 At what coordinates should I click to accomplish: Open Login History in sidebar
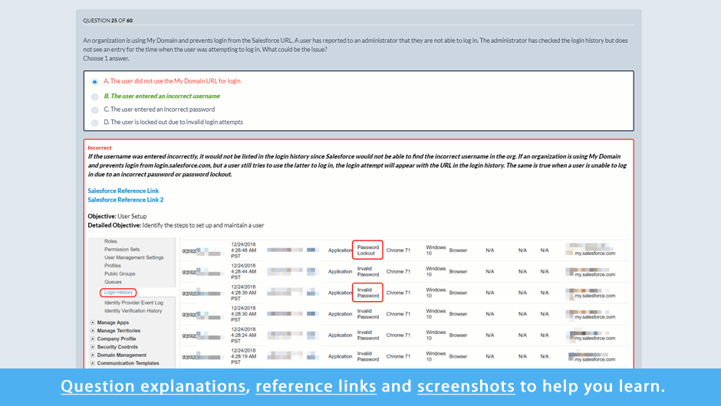(x=119, y=293)
